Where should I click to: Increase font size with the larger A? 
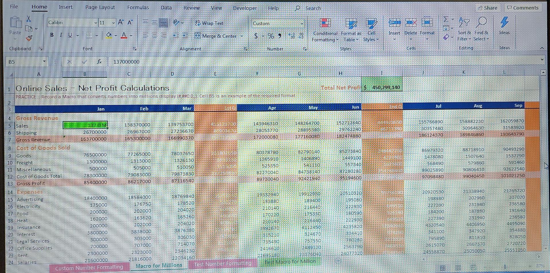pos(121,22)
